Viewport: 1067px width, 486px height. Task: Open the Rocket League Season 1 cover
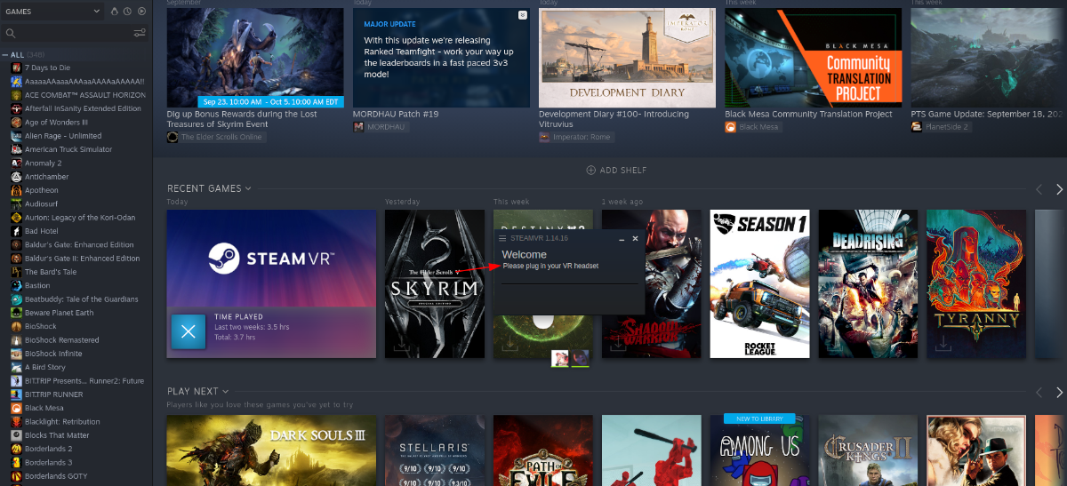point(760,283)
